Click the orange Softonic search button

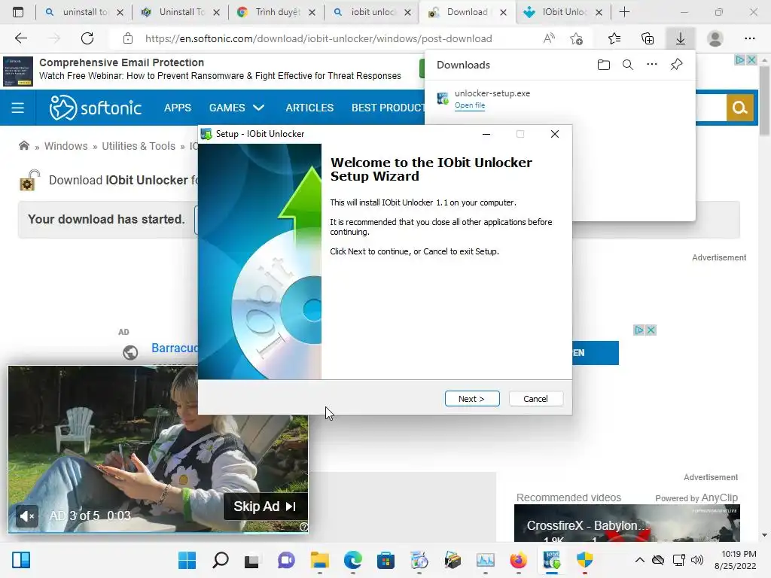click(x=739, y=108)
